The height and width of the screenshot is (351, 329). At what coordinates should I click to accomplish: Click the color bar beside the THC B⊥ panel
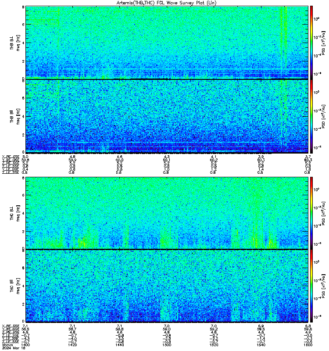[x=311, y=213]
